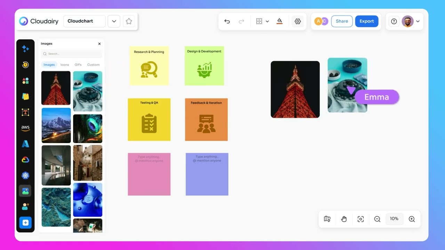Click the Share button
This screenshot has height=250, width=445.
click(x=342, y=21)
